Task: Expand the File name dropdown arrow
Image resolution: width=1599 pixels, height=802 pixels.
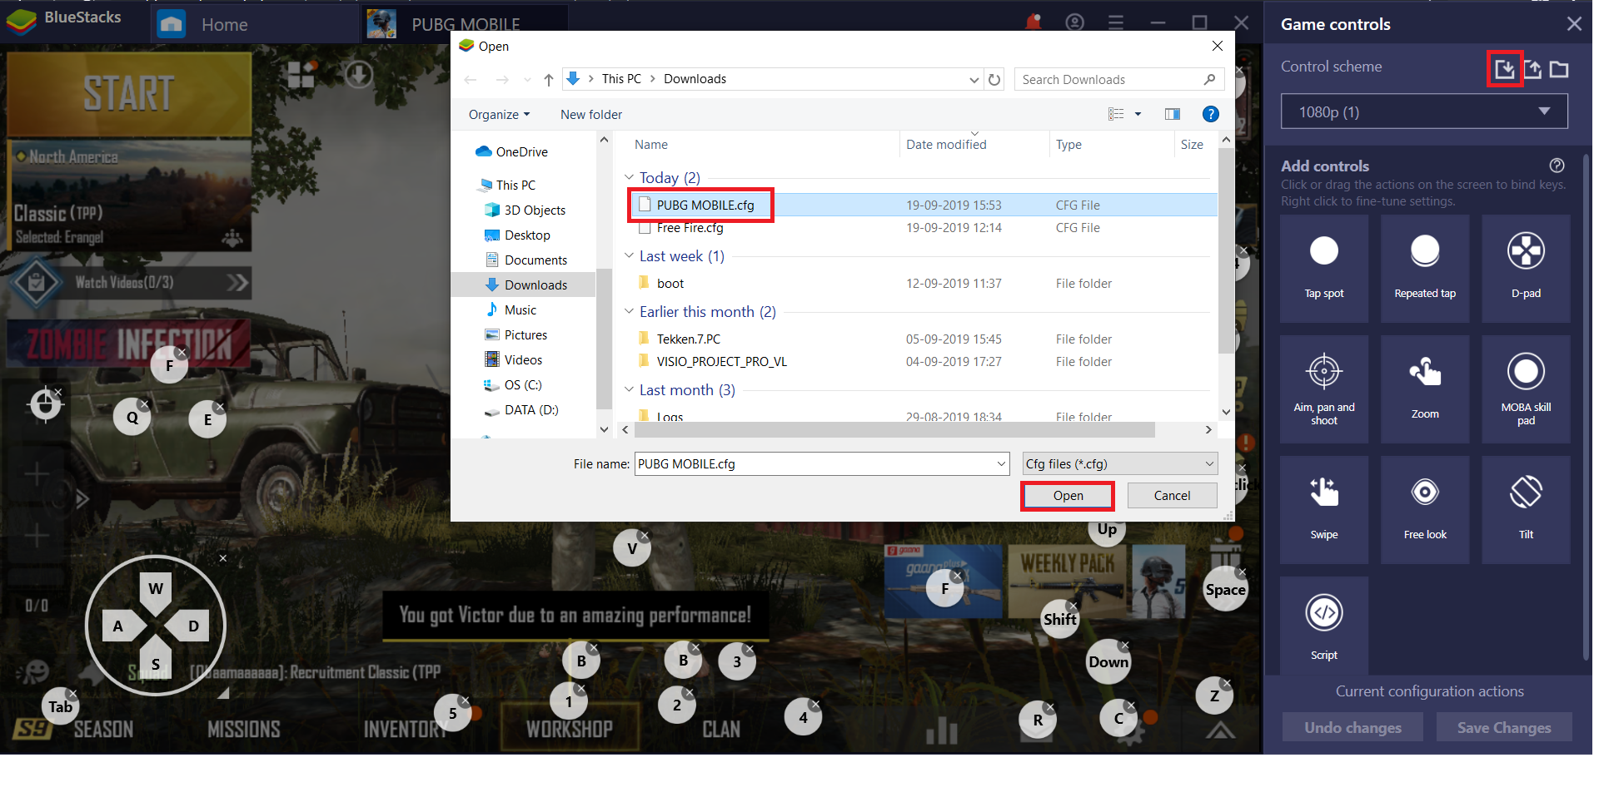Action: pyautogui.click(x=1002, y=463)
